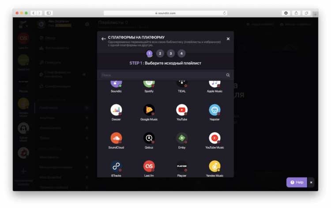Image resolution: width=331 pixels, height=208 pixels.
Task: Select Soundiiz as source platform
Action: [x=116, y=84]
